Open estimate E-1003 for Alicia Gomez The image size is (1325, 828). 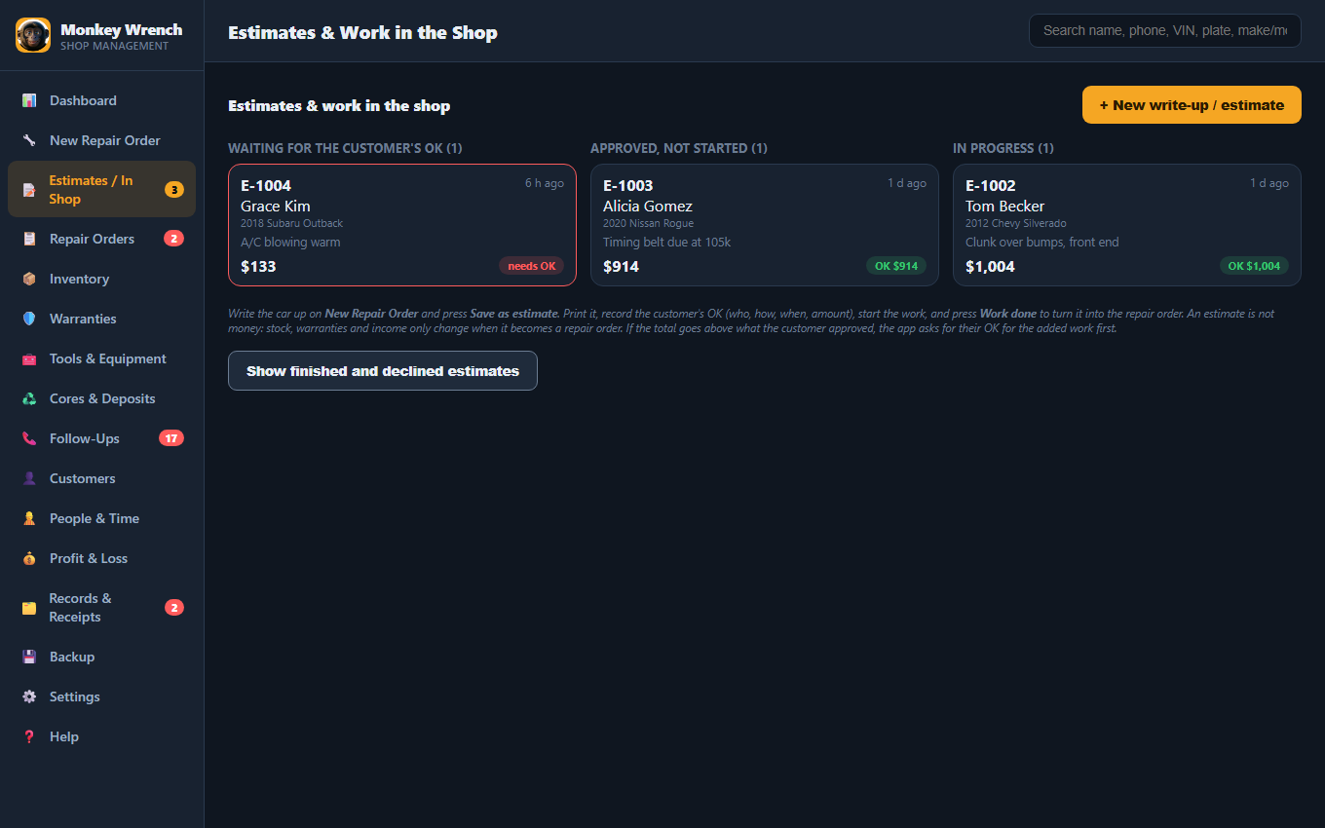coord(765,225)
